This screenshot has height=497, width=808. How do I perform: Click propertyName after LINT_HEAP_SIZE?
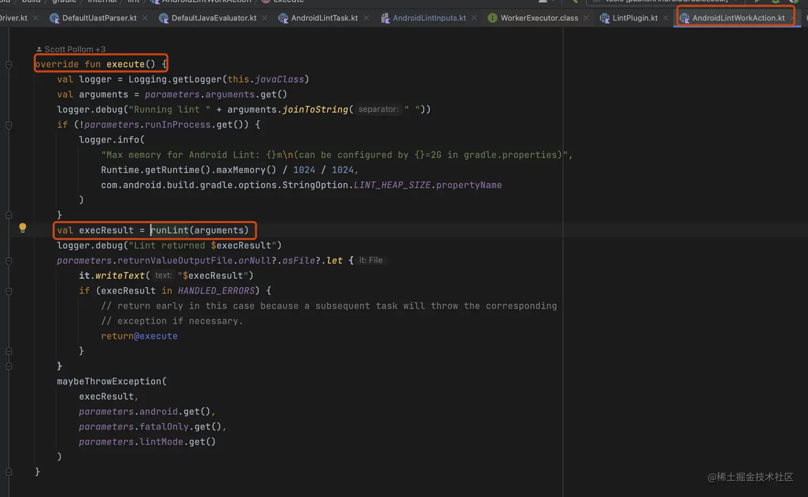click(469, 185)
